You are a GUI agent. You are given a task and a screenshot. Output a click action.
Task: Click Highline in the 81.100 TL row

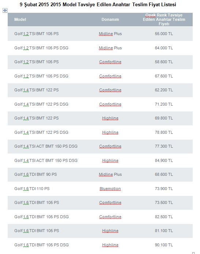pos(110,231)
